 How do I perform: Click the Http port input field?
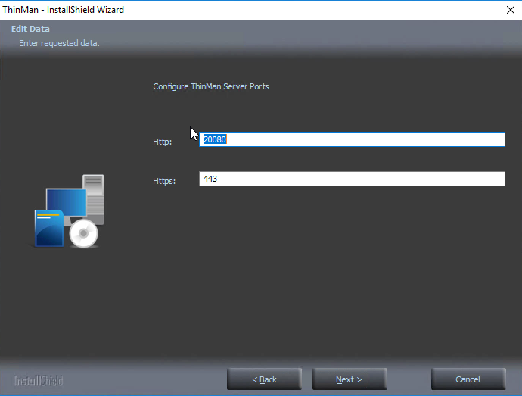point(352,139)
